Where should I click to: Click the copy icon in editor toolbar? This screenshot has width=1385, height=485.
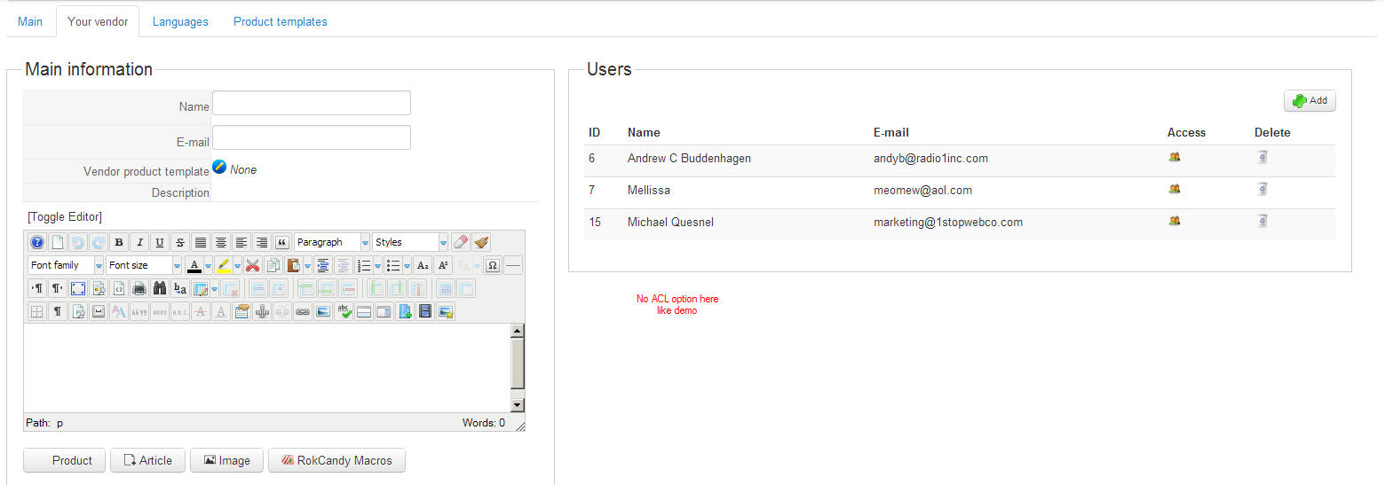point(273,265)
